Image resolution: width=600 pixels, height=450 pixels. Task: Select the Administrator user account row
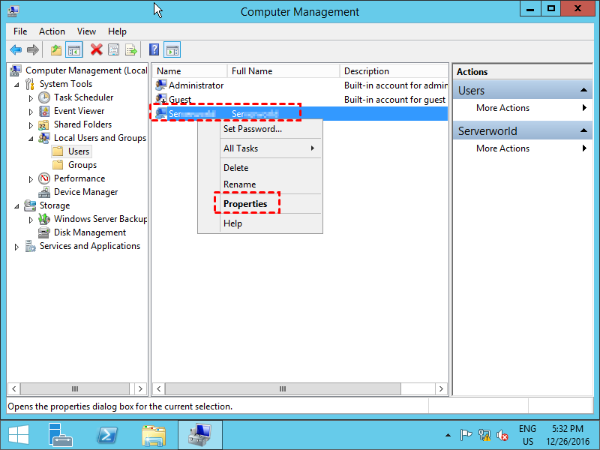pos(196,85)
